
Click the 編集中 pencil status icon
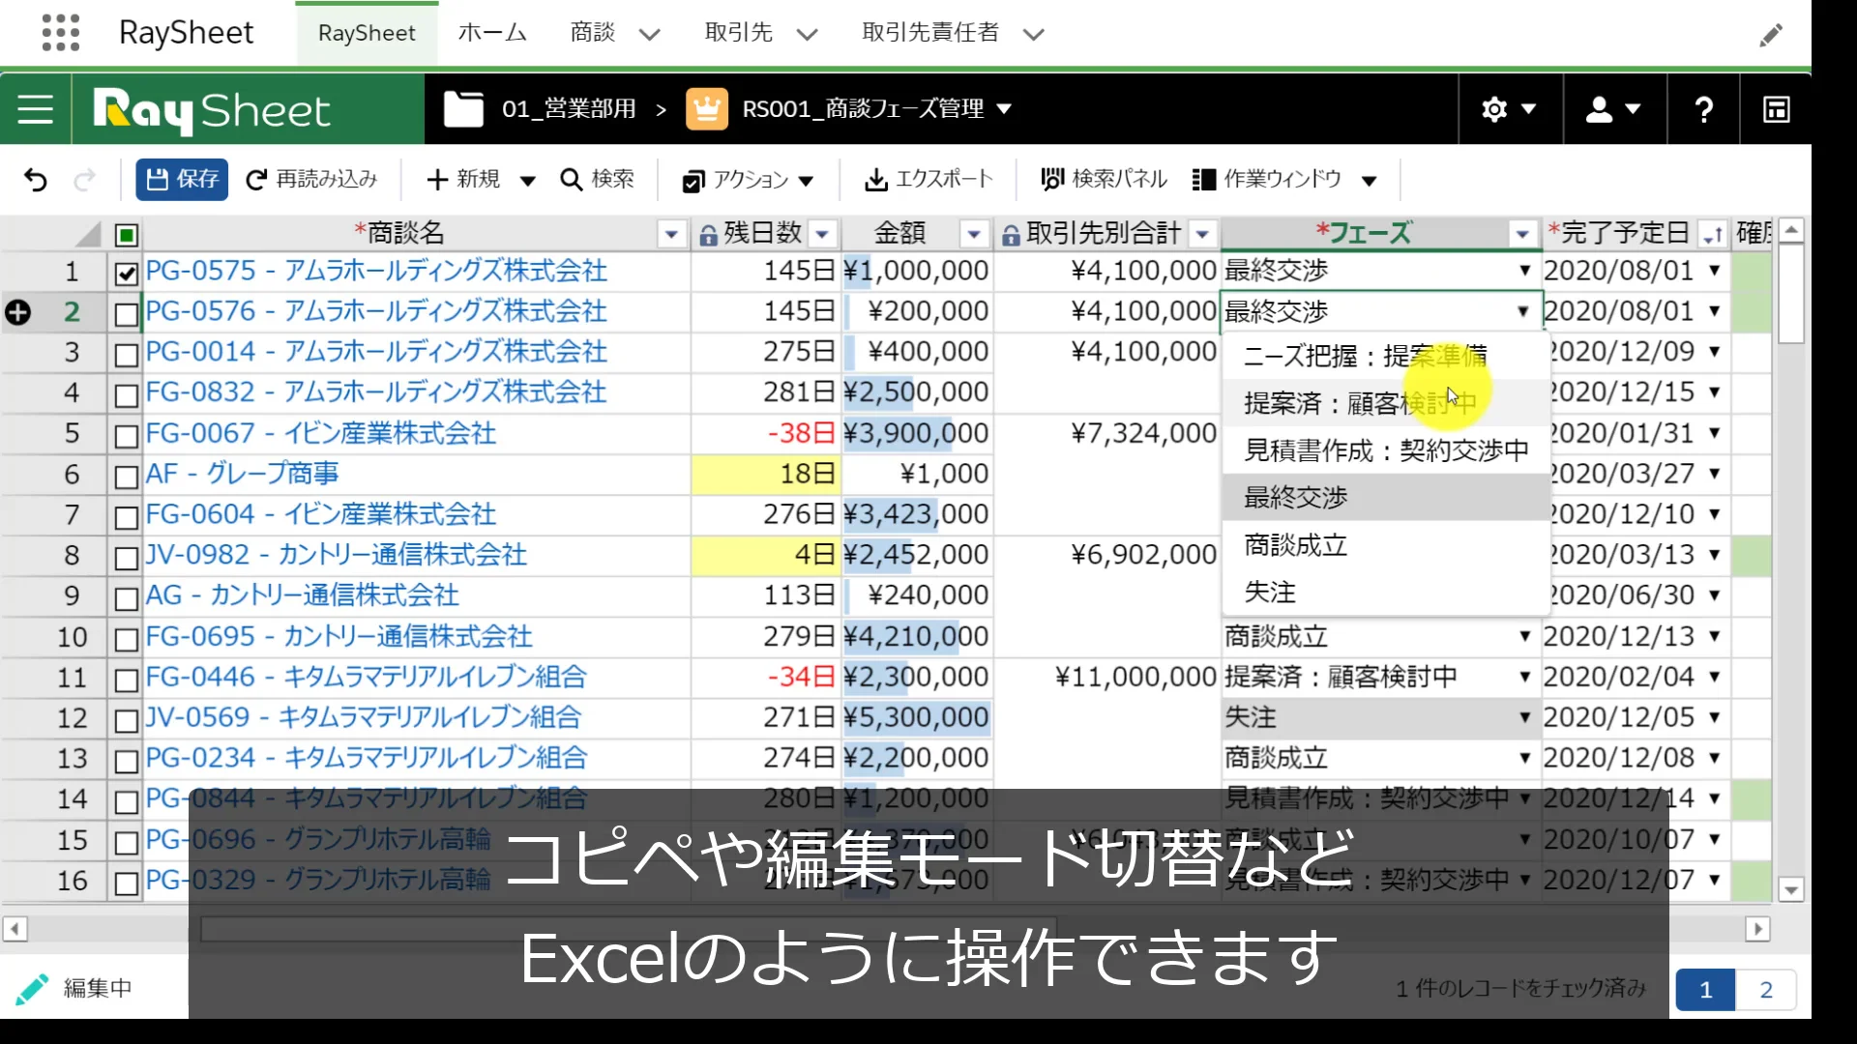[x=32, y=989]
